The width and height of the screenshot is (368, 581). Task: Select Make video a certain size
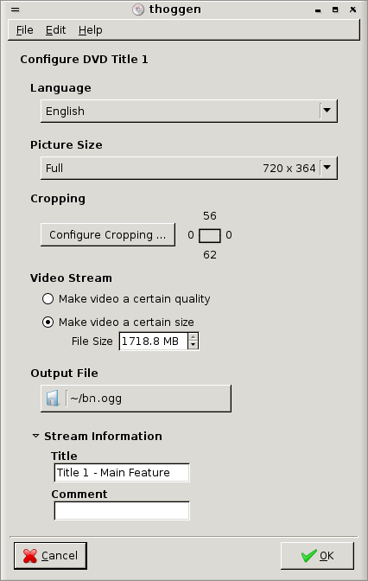click(48, 322)
